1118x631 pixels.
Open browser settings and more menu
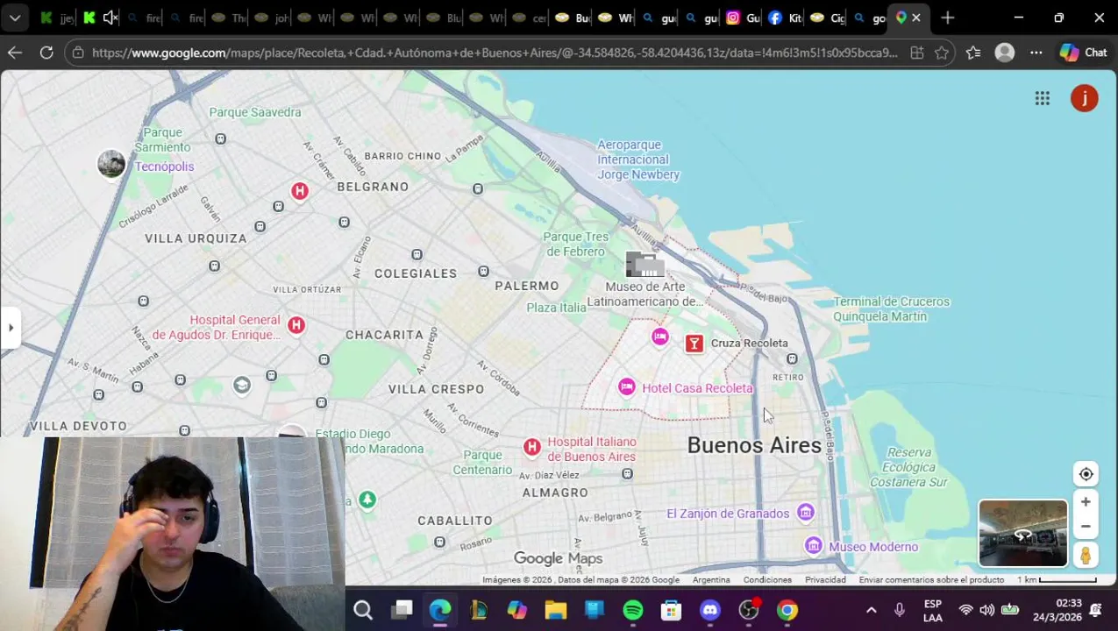coord(1036,53)
